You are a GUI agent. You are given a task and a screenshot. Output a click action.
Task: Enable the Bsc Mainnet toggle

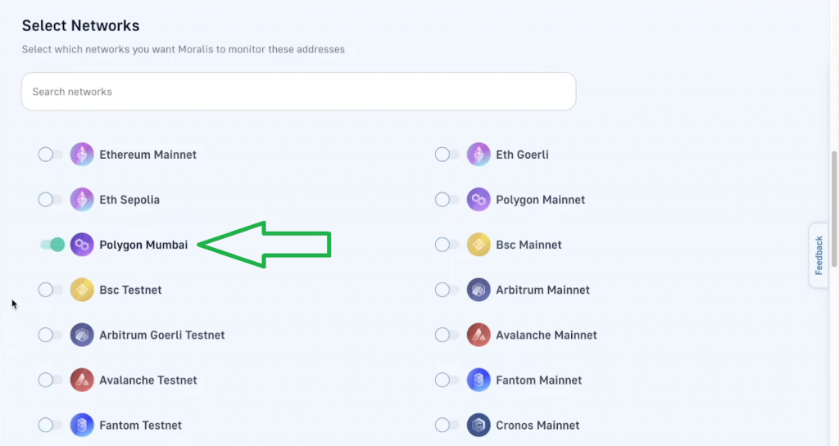click(x=447, y=245)
